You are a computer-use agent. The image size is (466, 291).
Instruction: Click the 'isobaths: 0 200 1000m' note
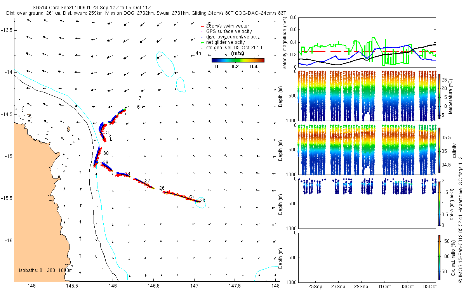coord(46,270)
